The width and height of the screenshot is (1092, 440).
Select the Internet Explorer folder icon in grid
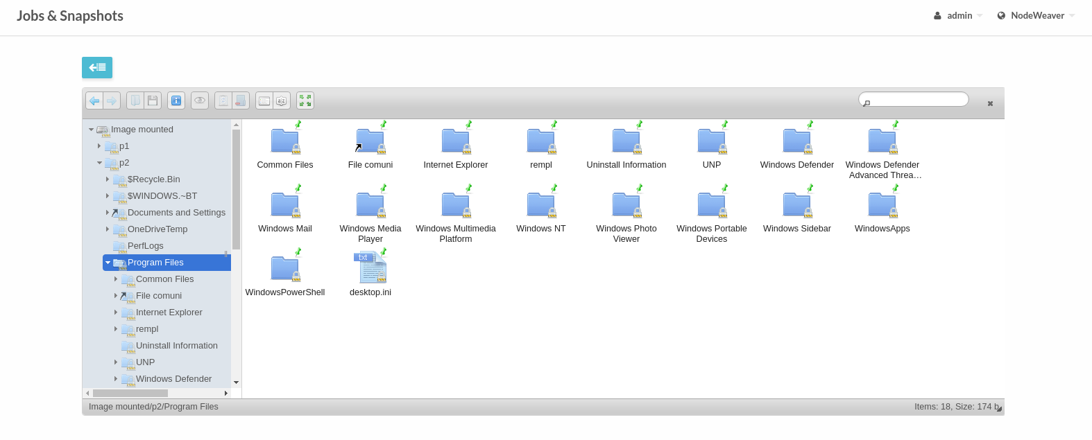pos(456,141)
